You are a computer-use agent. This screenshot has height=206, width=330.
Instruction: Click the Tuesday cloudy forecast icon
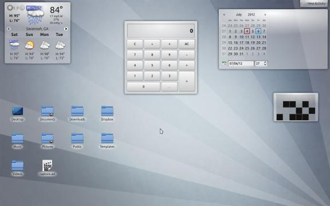(x=60, y=45)
